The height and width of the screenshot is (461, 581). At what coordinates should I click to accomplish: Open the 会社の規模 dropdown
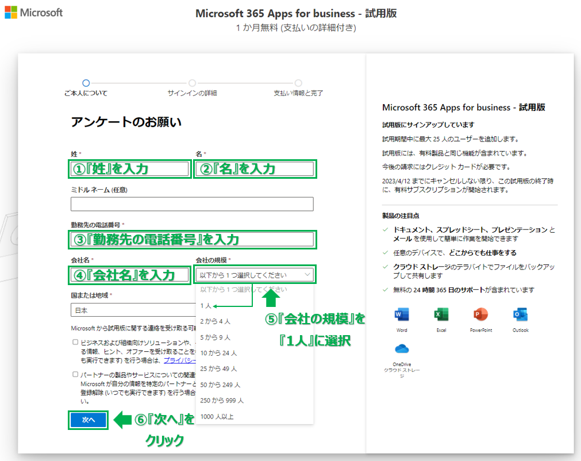pyautogui.click(x=255, y=275)
